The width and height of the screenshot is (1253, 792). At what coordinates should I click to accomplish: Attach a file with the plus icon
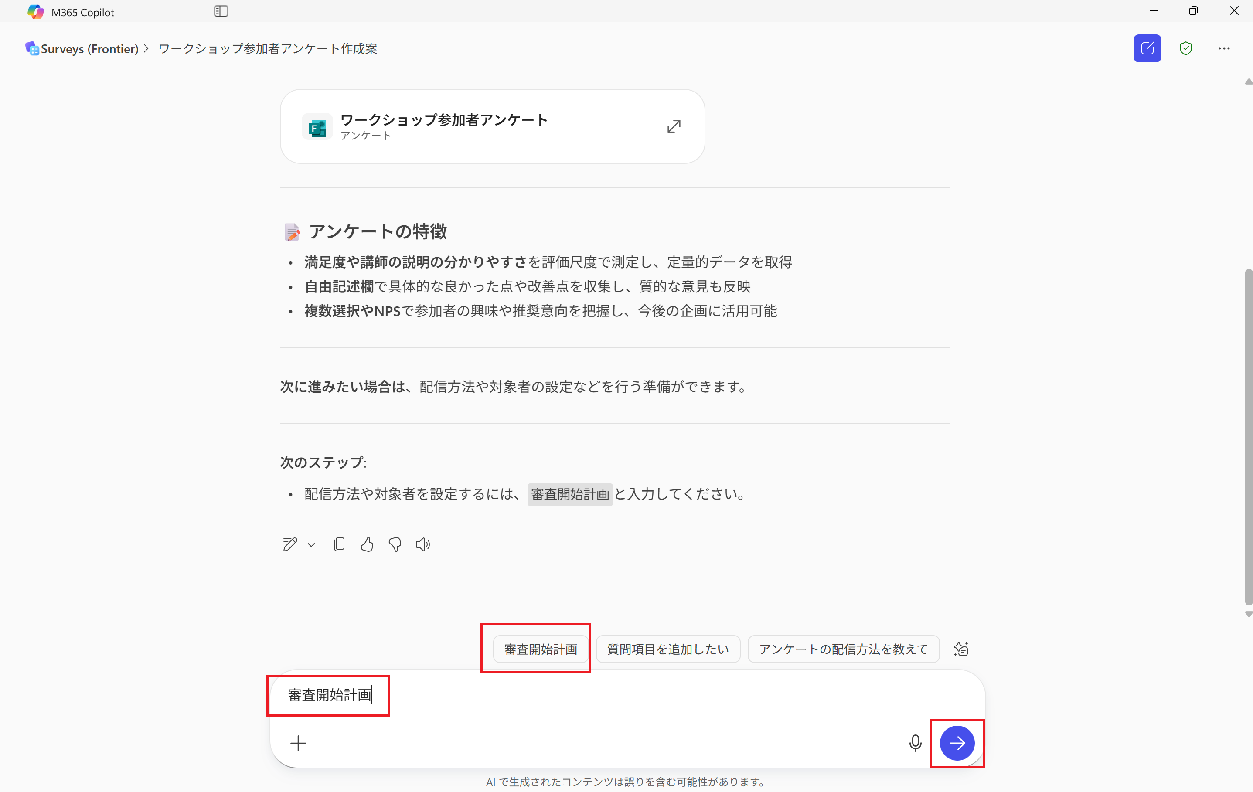(x=298, y=743)
